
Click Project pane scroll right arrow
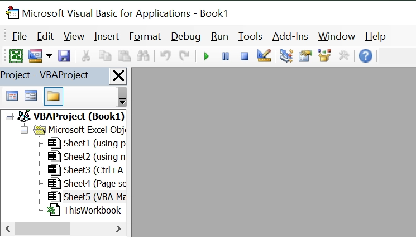[118, 229]
